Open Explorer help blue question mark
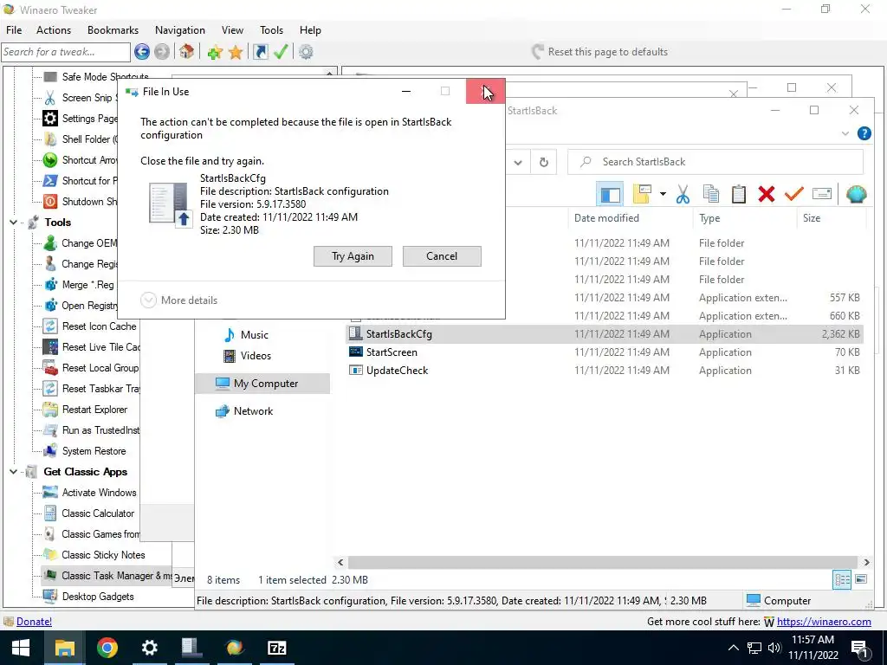Image resolution: width=887 pixels, height=665 pixels. point(864,133)
